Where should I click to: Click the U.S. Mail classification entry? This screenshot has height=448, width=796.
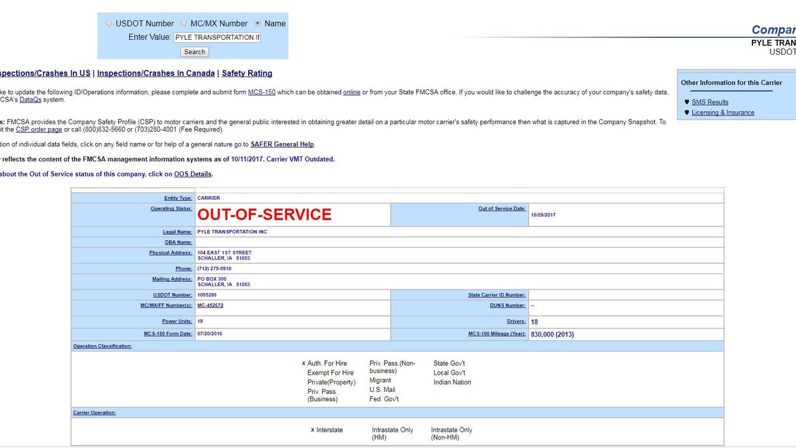[x=382, y=390]
